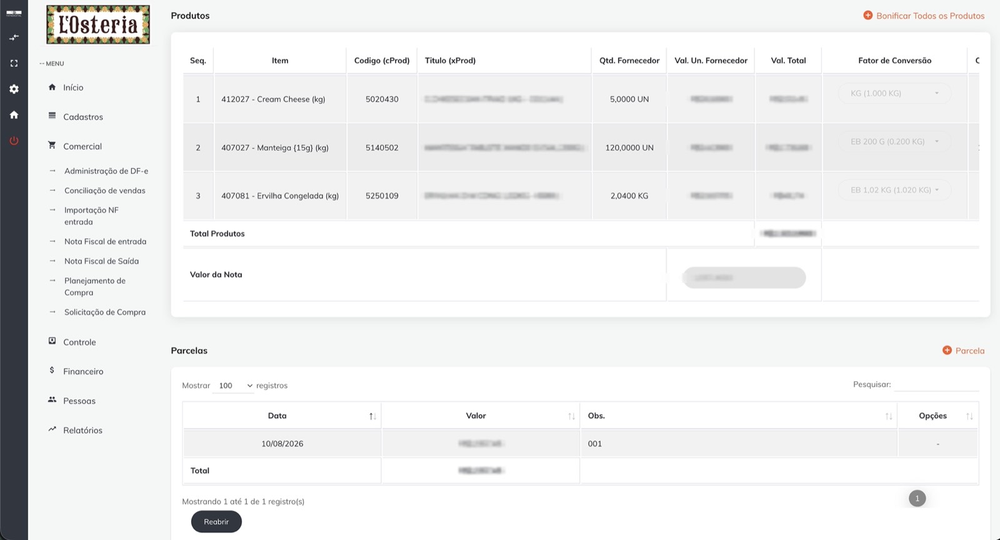Click the home icon in the dark sidebar
The image size is (1000, 540).
pos(14,114)
